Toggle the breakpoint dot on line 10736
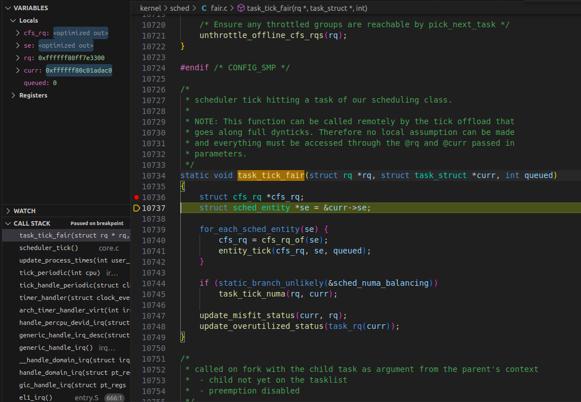This screenshot has height=402, width=581. 137,197
